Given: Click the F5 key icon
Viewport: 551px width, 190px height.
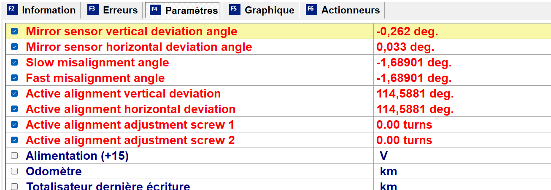Looking at the screenshot, I should click(235, 10).
